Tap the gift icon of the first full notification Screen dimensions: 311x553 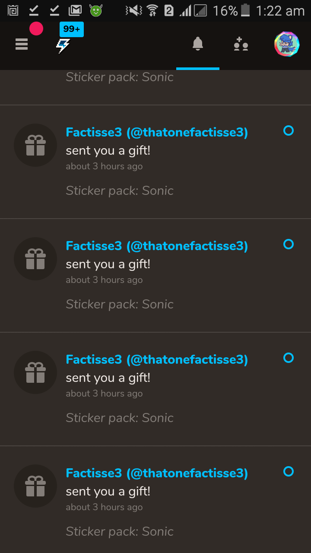[x=35, y=145]
